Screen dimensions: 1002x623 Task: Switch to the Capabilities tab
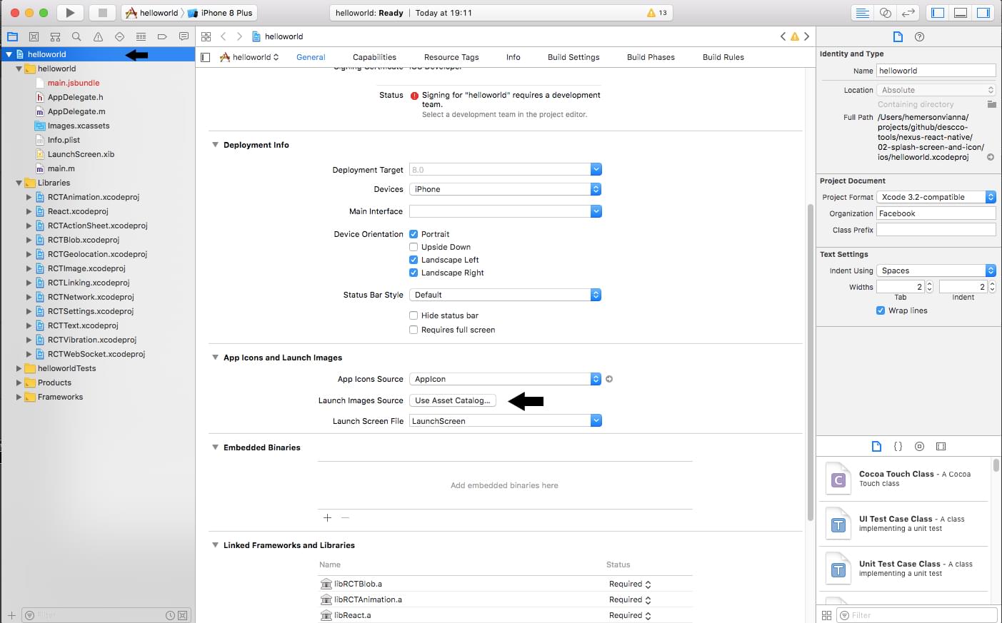click(374, 57)
